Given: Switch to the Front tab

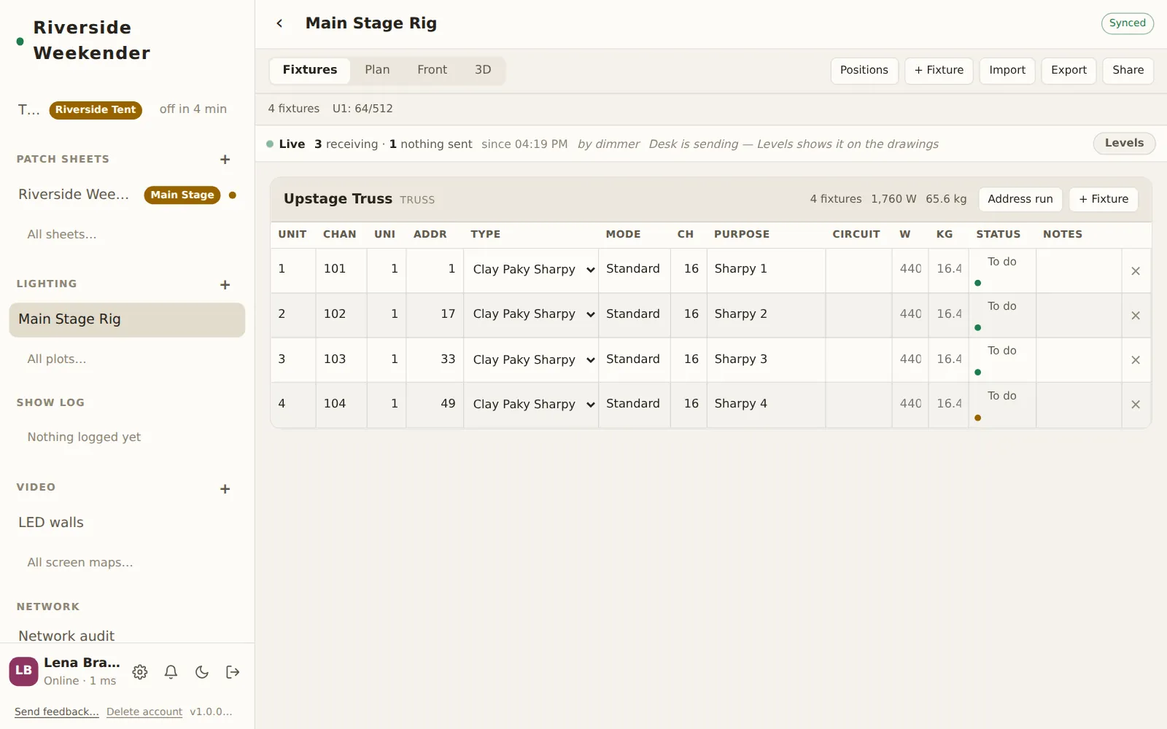Looking at the screenshot, I should [432, 70].
